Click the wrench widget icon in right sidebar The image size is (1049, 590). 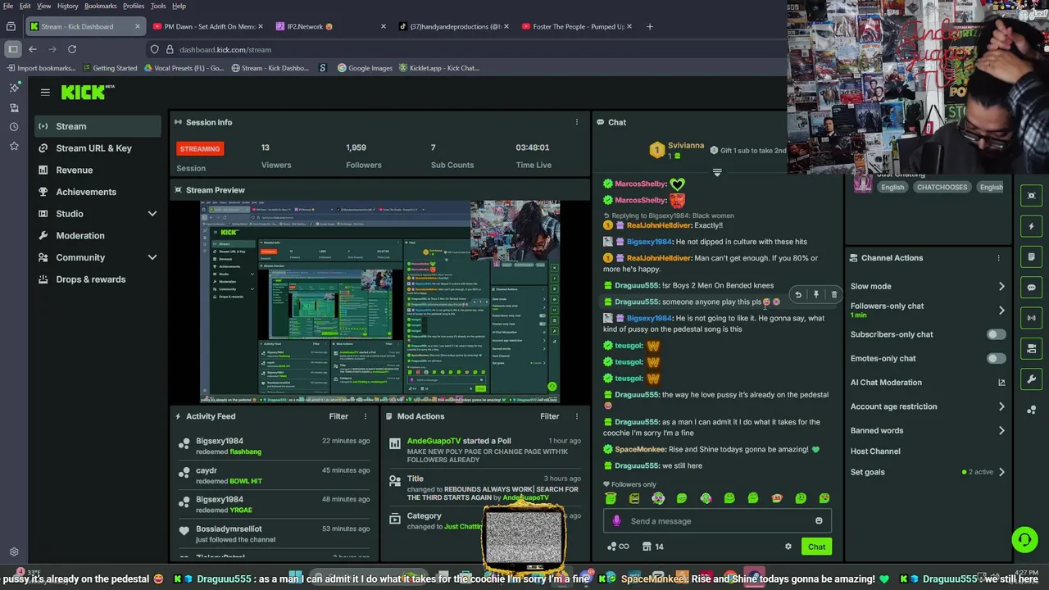click(1032, 379)
